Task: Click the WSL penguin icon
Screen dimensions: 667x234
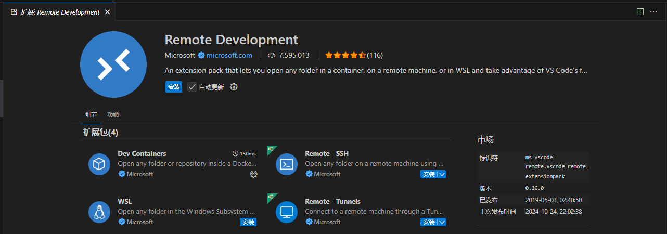Action: click(x=99, y=212)
